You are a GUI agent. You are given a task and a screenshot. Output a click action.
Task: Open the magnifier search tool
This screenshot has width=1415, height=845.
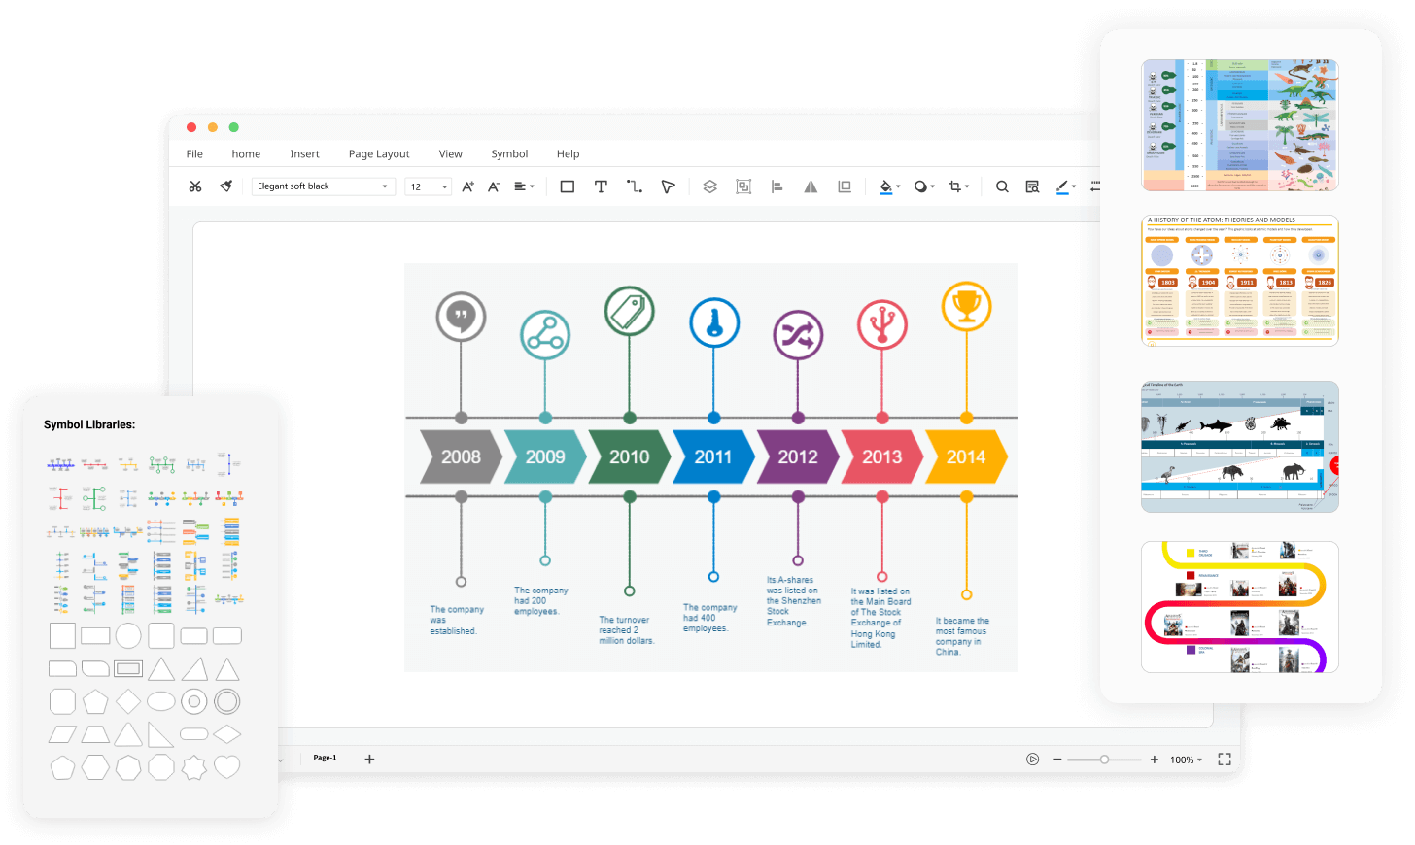click(x=1002, y=186)
